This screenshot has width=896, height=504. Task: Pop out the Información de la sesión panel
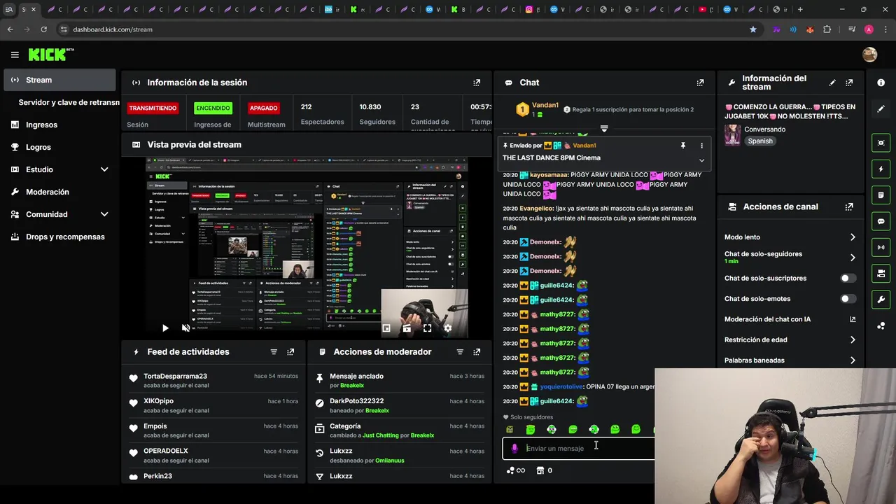[477, 83]
